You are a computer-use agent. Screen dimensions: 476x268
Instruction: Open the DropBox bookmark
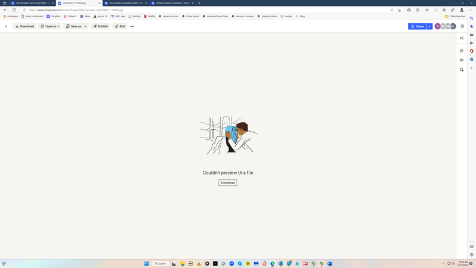(x=54, y=17)
